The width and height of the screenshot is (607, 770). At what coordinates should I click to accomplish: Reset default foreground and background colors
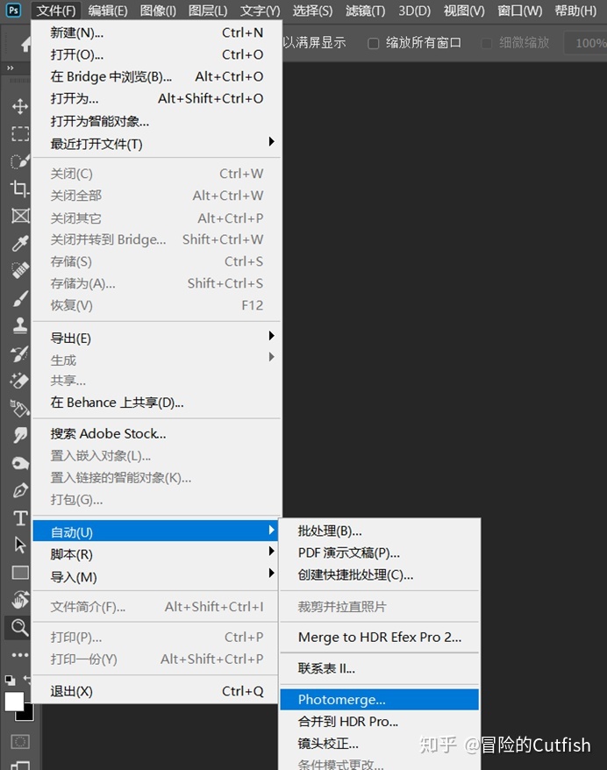10,681
